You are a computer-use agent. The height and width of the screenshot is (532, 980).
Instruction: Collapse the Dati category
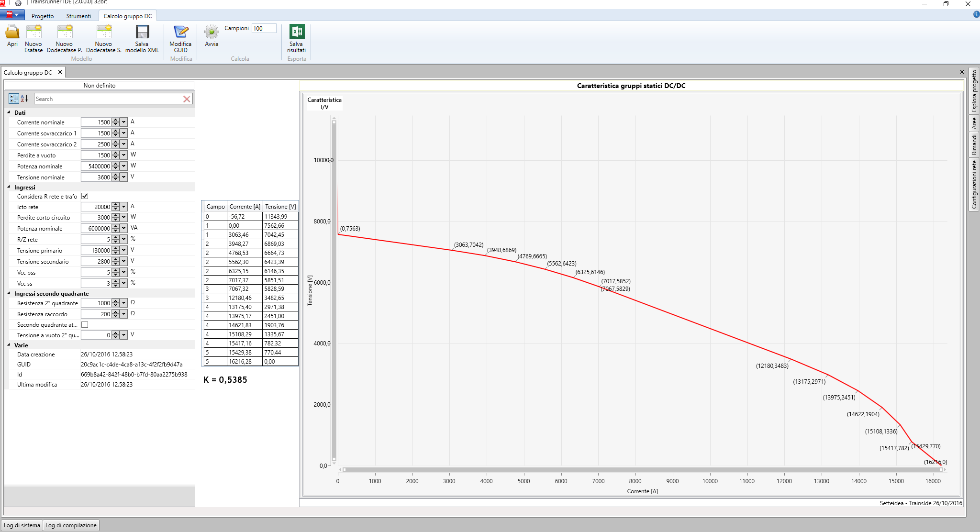[x=9, y=112]
